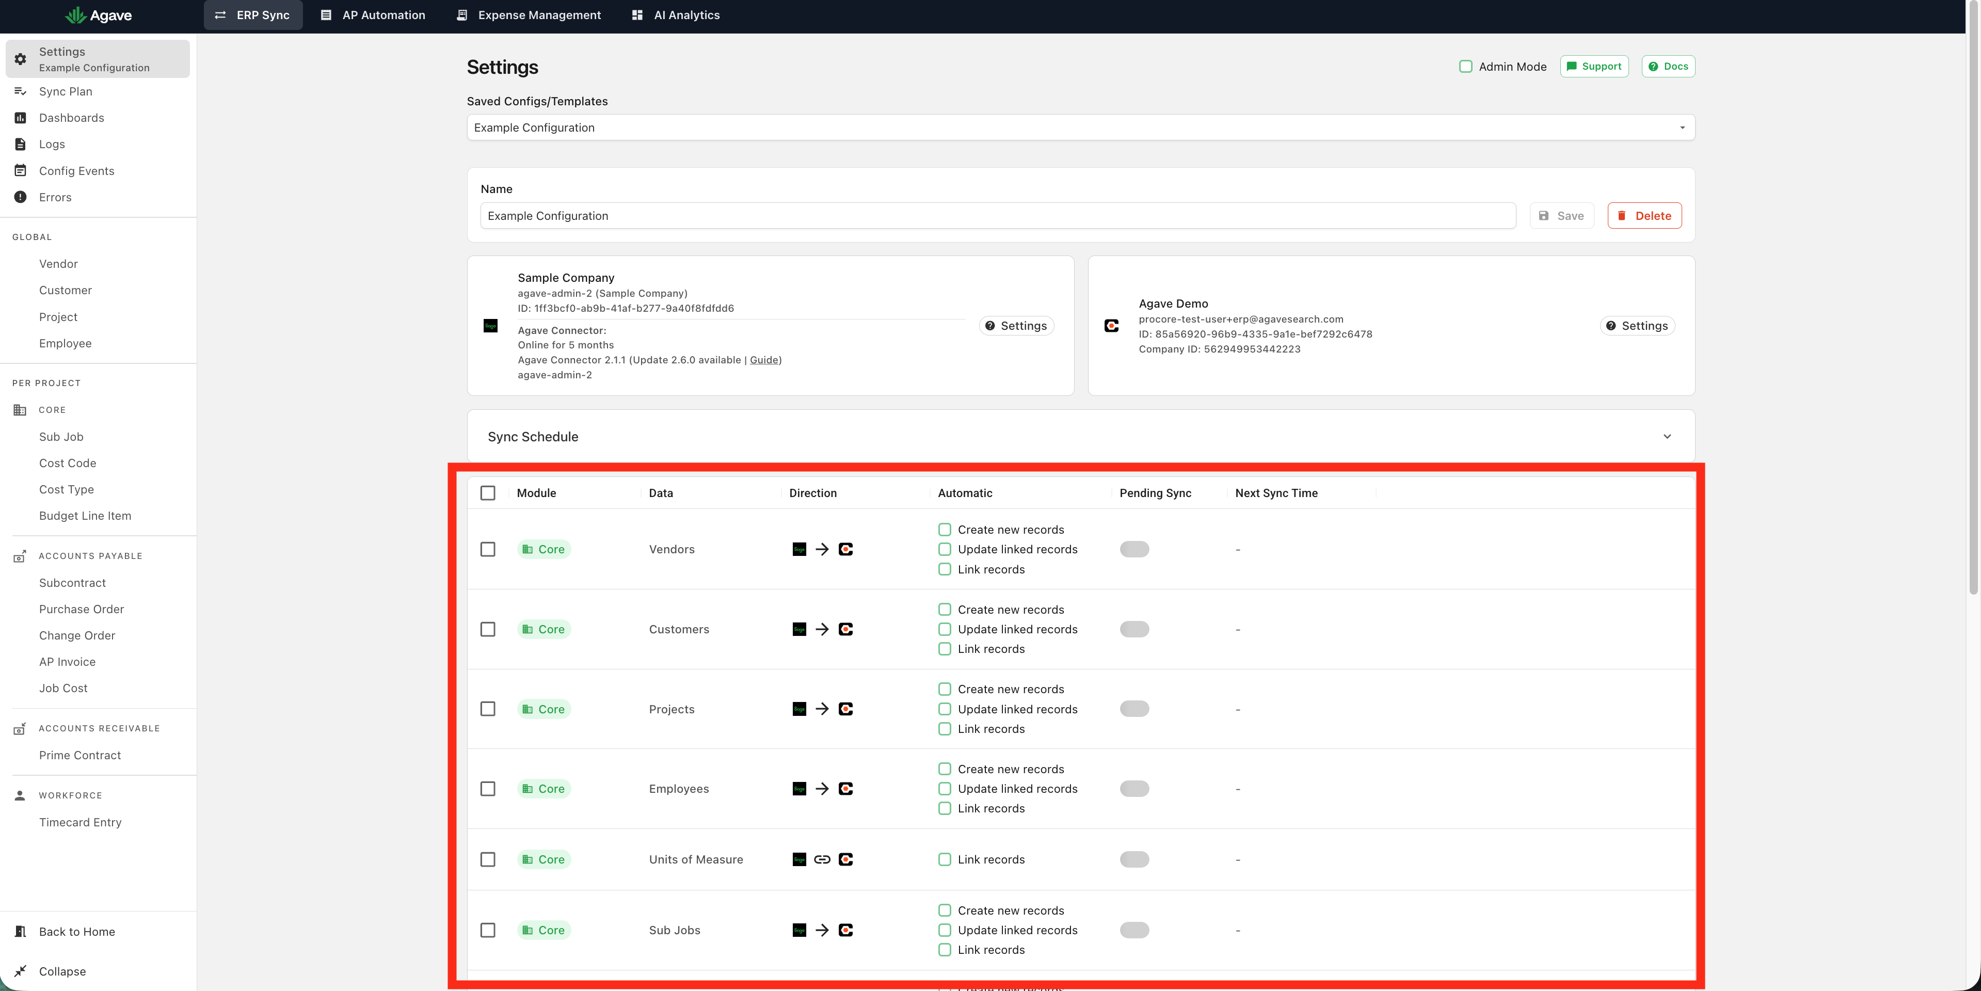Open Cost Code in sidebar
This screenshot has width=1981, height=991.
click(x=68, y=463)
